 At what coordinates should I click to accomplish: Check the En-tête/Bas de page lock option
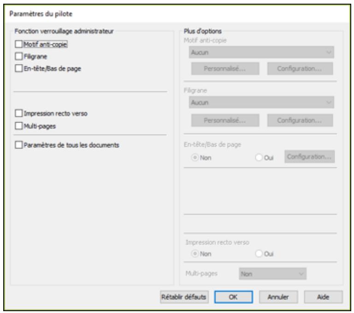tap(18, 69)
